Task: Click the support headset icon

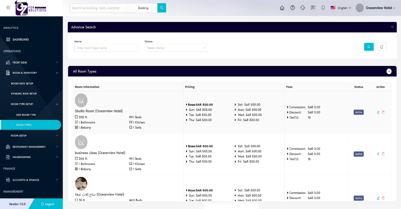Action: tap(303, 8)
